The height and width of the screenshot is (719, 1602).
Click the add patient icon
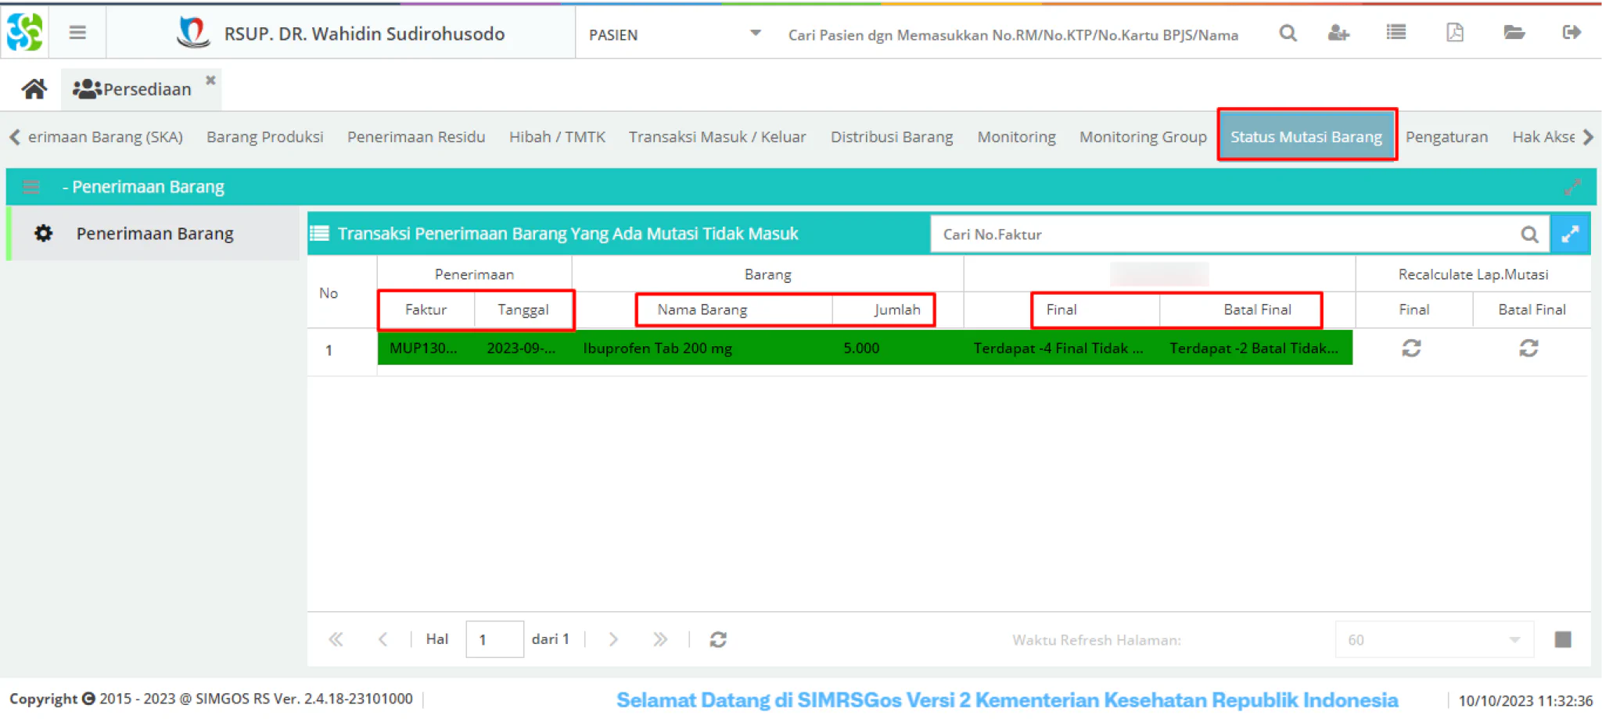(1338, 33)
